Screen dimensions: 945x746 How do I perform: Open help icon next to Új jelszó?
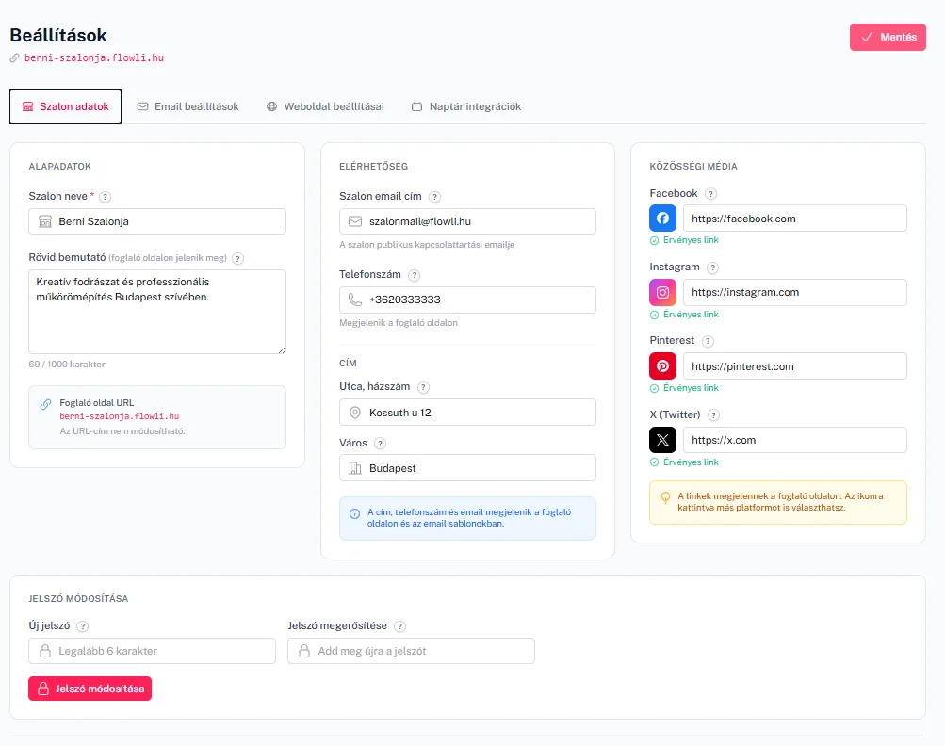click(x=83, y=626)
